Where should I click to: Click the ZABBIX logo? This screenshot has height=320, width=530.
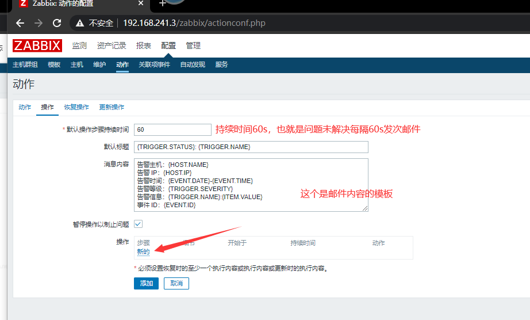(37, 45)
